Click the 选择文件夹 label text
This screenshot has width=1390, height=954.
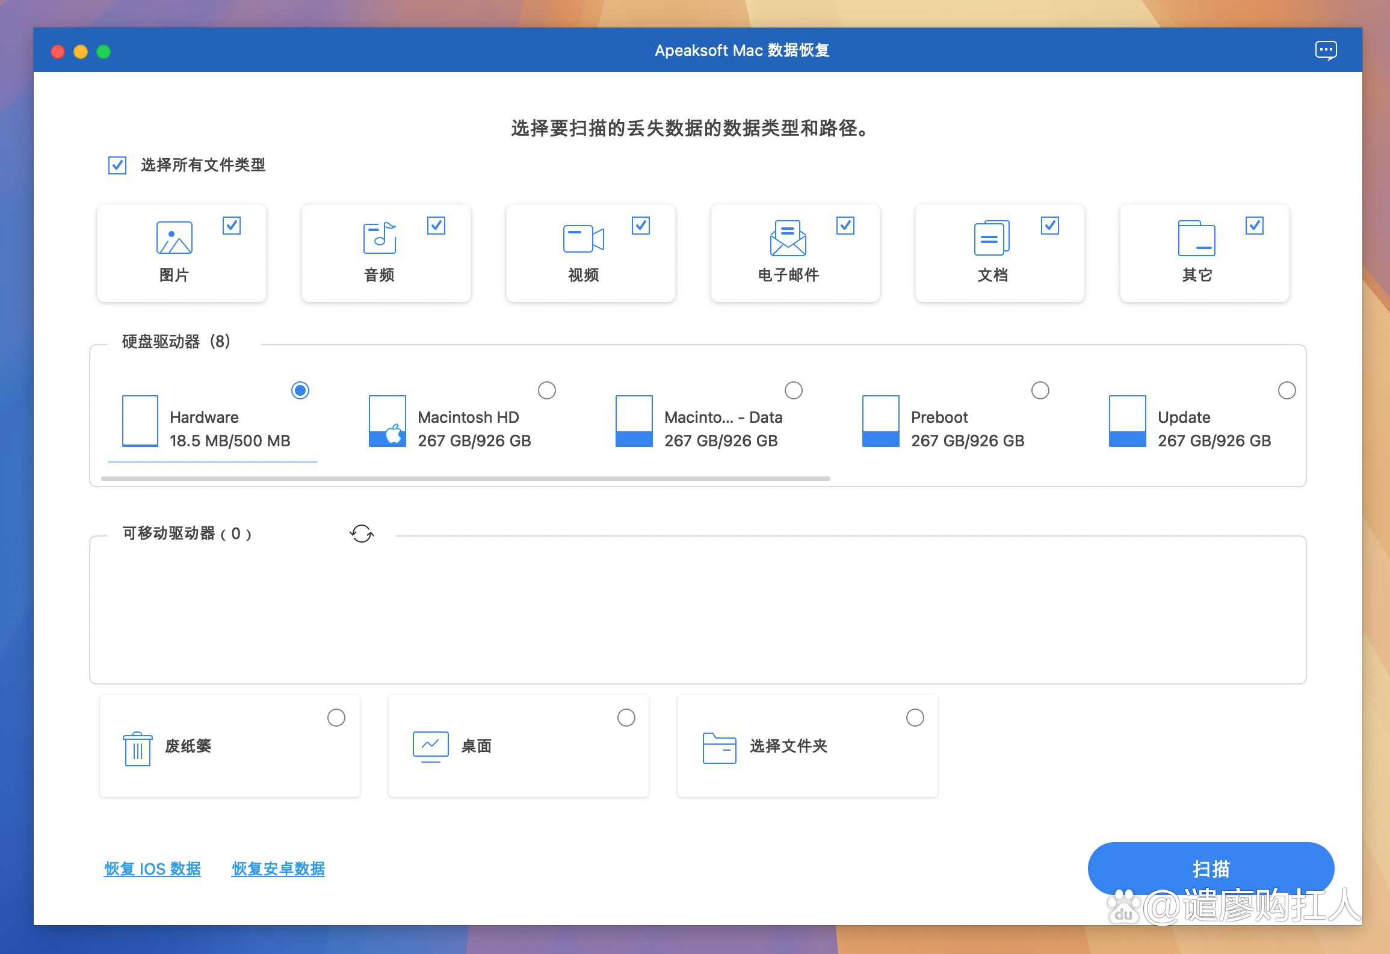pyautogui.click(x=788, y=746)
